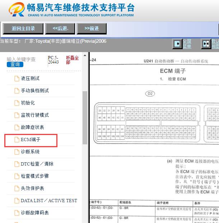Click the page icon beside 检查模式步骤
The image size is (219, 223).
coord(17,176)
